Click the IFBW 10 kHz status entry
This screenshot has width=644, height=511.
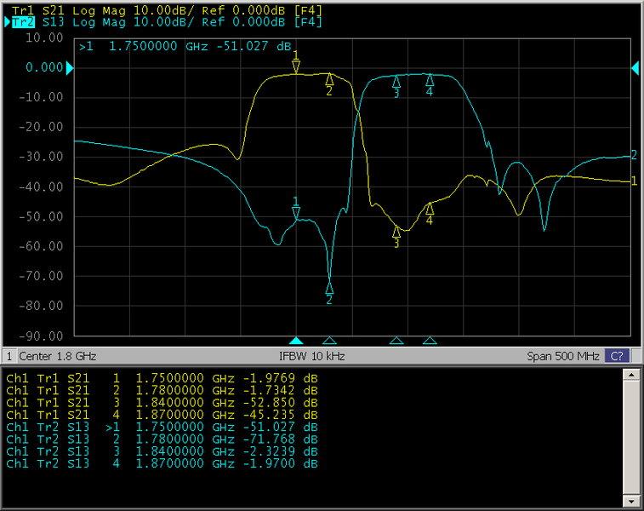(x=311, y=356)
